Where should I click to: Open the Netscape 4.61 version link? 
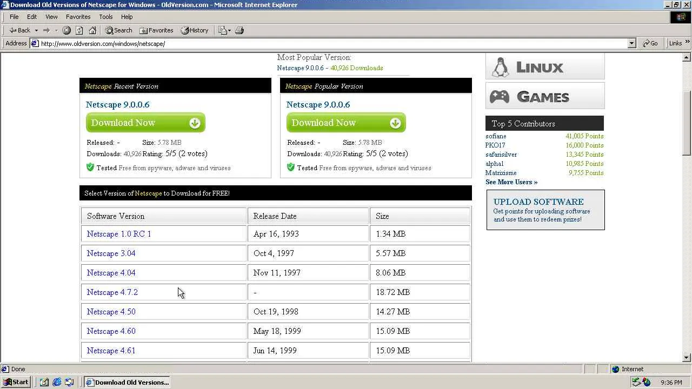[x=111, y=351]
